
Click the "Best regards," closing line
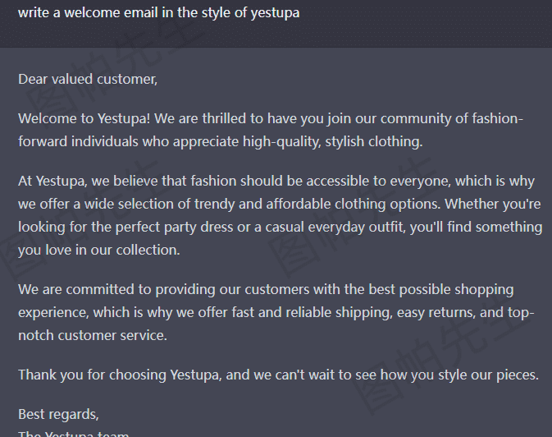point(58,415)
